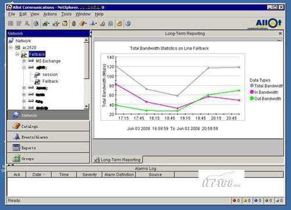Open the Groups navigation button

pyautogui.click(x=48, y=159)
